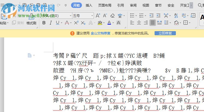
Task: Open the Chinese layout tool
Action: tap(166, 16)
